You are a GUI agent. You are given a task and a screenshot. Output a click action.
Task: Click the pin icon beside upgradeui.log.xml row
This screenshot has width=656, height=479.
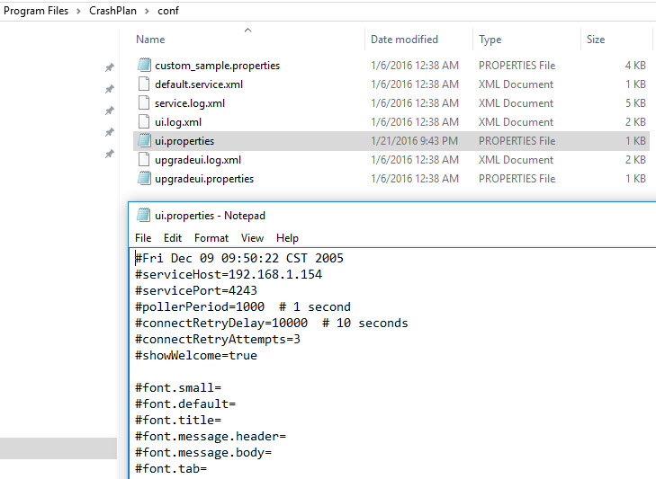pyautogui.click(x=110, y=155)
